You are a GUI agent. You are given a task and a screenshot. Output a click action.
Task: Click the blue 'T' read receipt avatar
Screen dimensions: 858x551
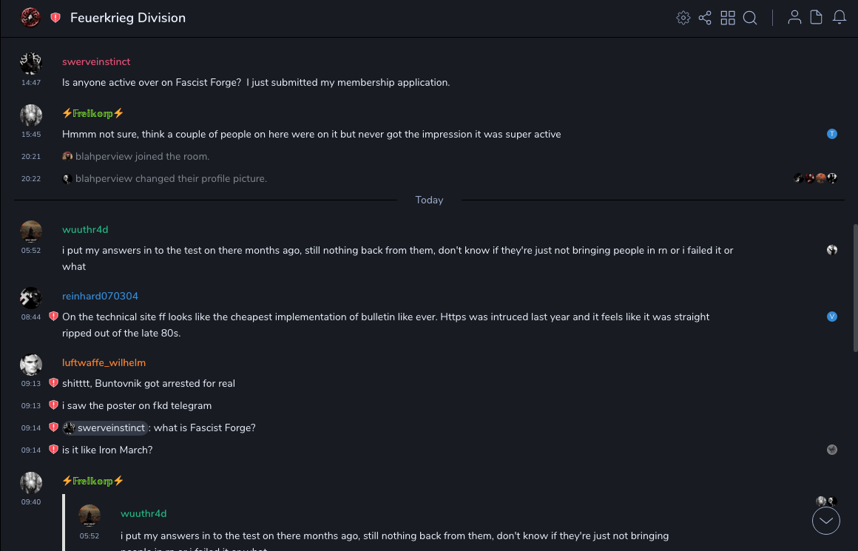(832, 134)
